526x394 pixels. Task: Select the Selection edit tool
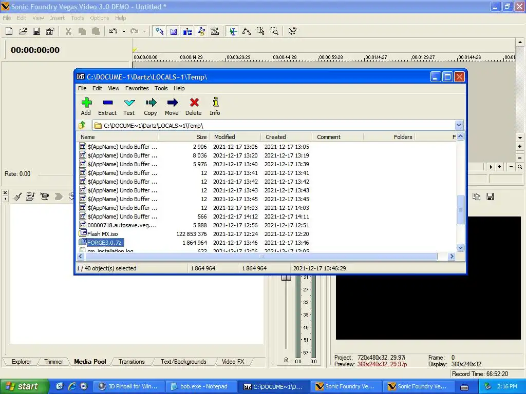coord(260,31)
